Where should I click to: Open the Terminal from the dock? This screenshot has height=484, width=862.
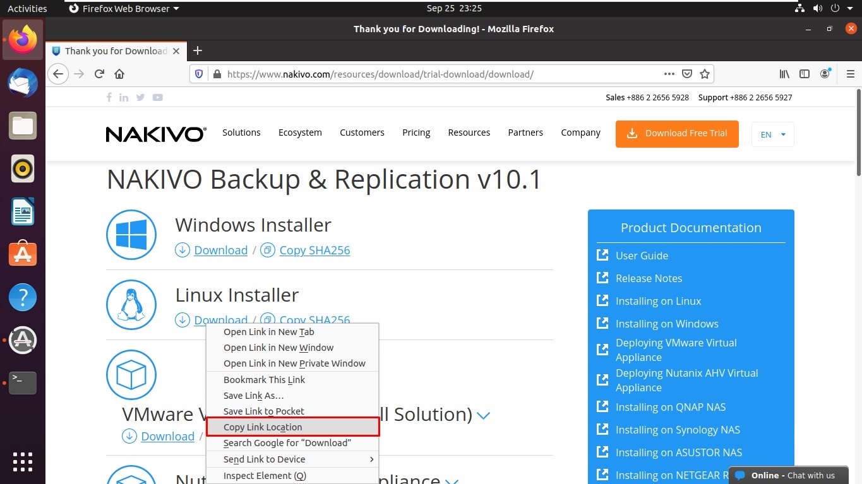tap(23, 382)
